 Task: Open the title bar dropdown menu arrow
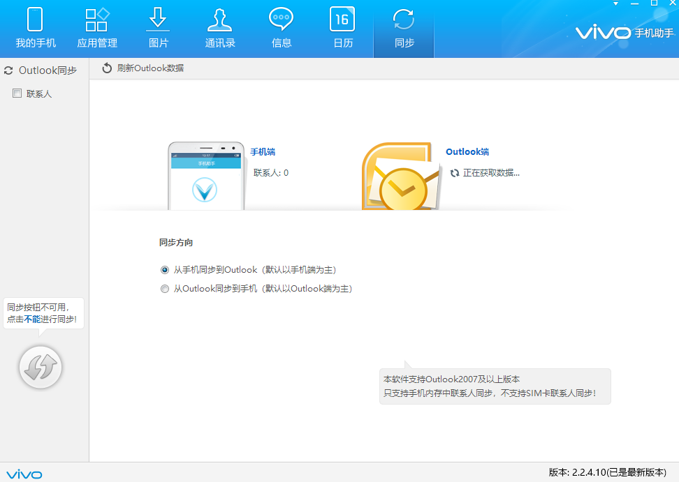(615, 3)
